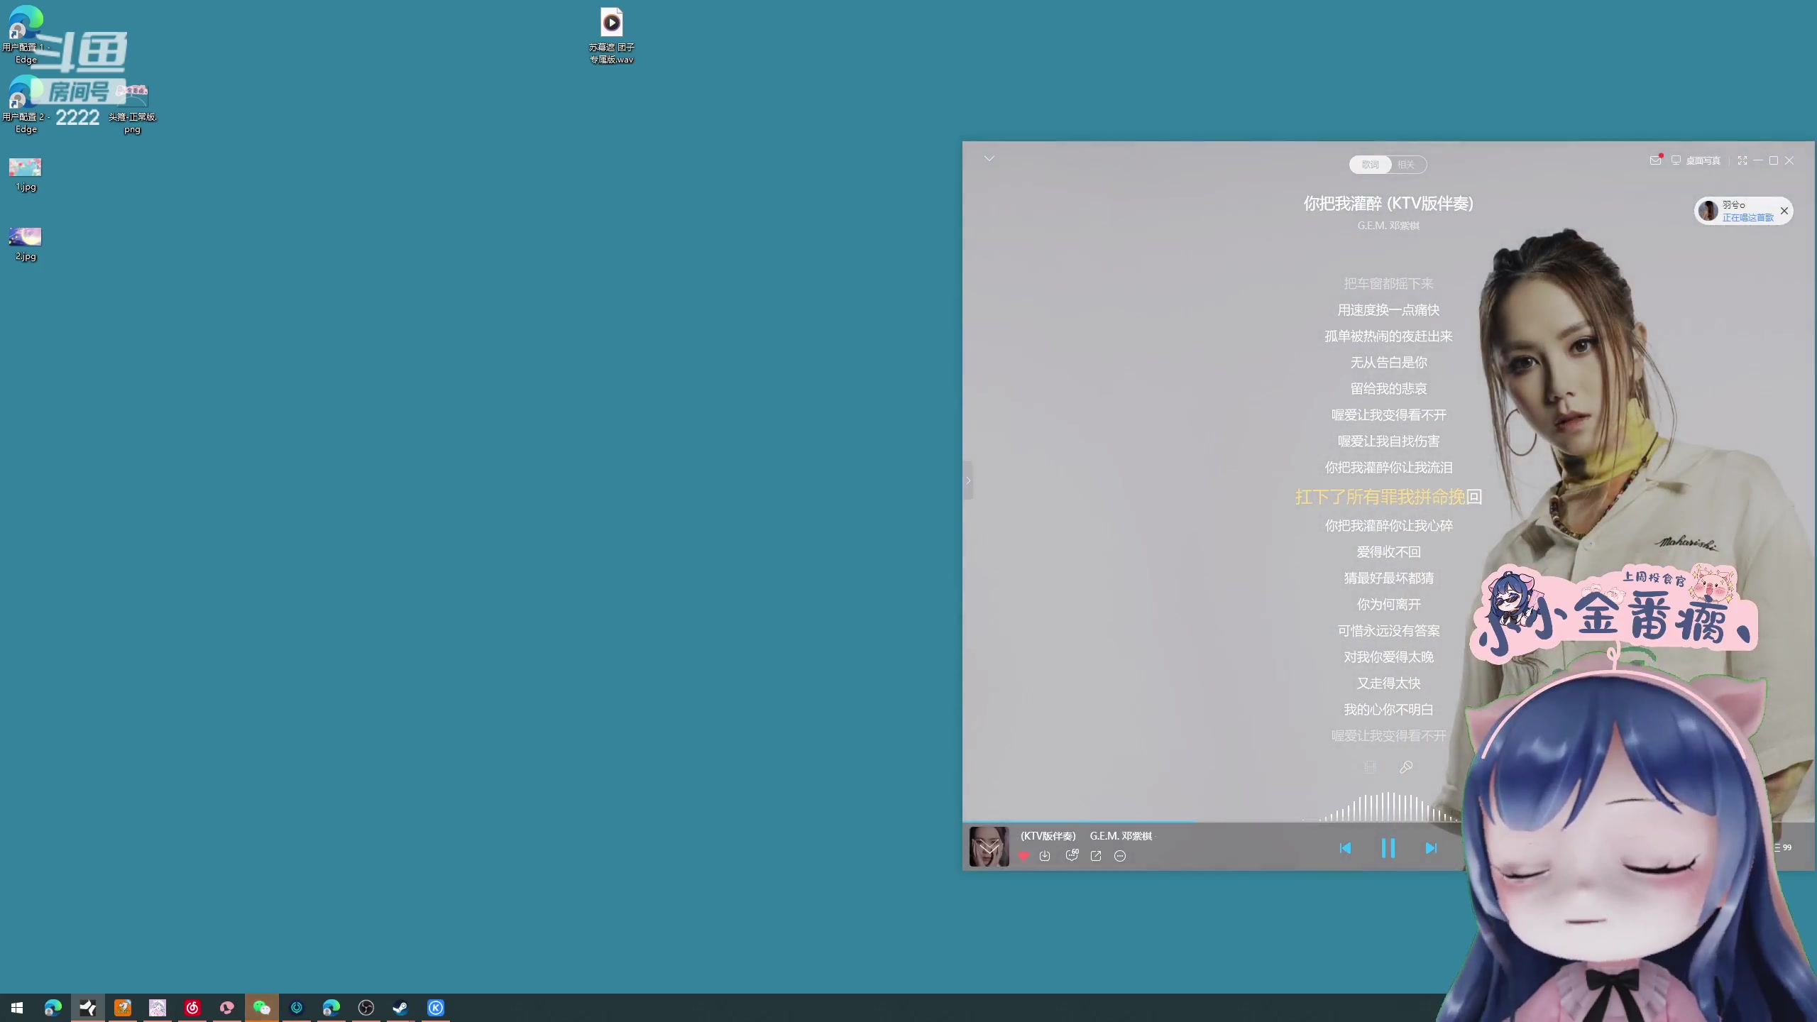Open the messages envelope icon
The height and width of the screenshot is (1022, 1817).
click(x=1655, y=160)
